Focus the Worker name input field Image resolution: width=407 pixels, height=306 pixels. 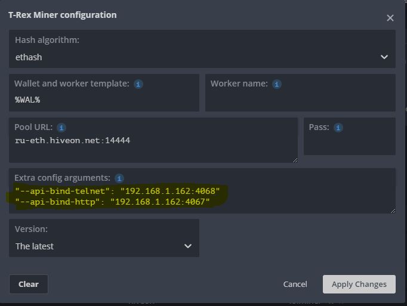(x=300, y=92)
